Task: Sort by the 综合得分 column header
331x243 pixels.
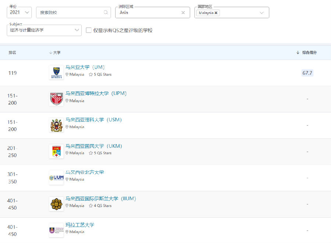Action: pyautogui.click(x=306, y=52)
